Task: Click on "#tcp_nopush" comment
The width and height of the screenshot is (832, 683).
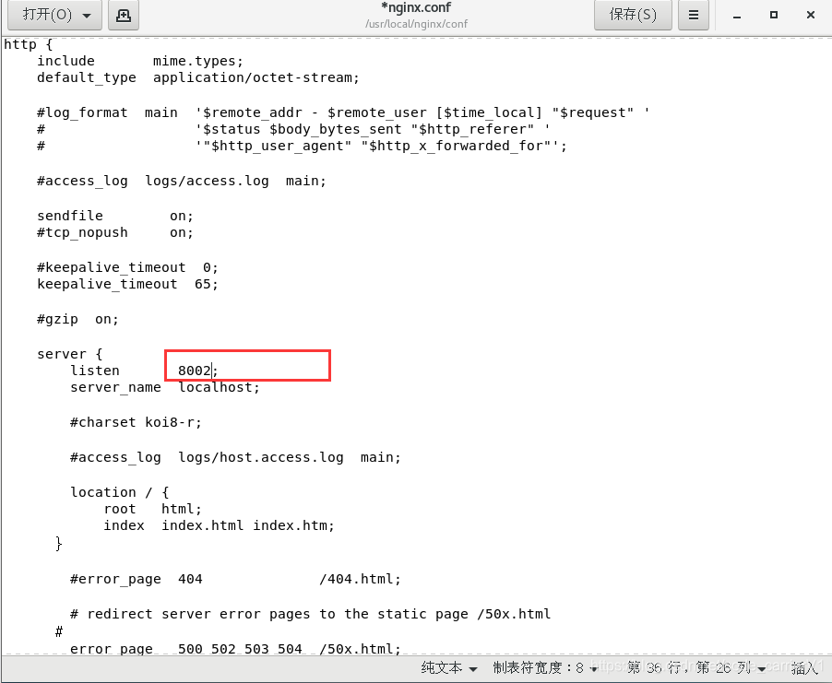Action: tap(82, 233)
